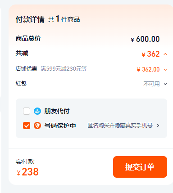The image size is (173, 193).
Task: Select the 朋友代付 label
Action: point(57,111)
